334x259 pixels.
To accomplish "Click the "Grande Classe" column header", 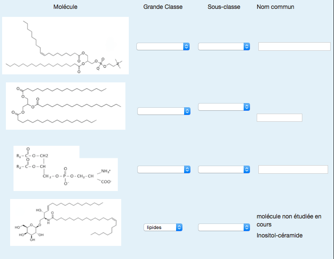I will point(163,7).
